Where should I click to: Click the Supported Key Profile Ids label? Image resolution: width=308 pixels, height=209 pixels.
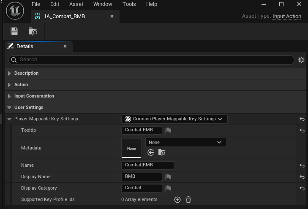coord(48,200)
